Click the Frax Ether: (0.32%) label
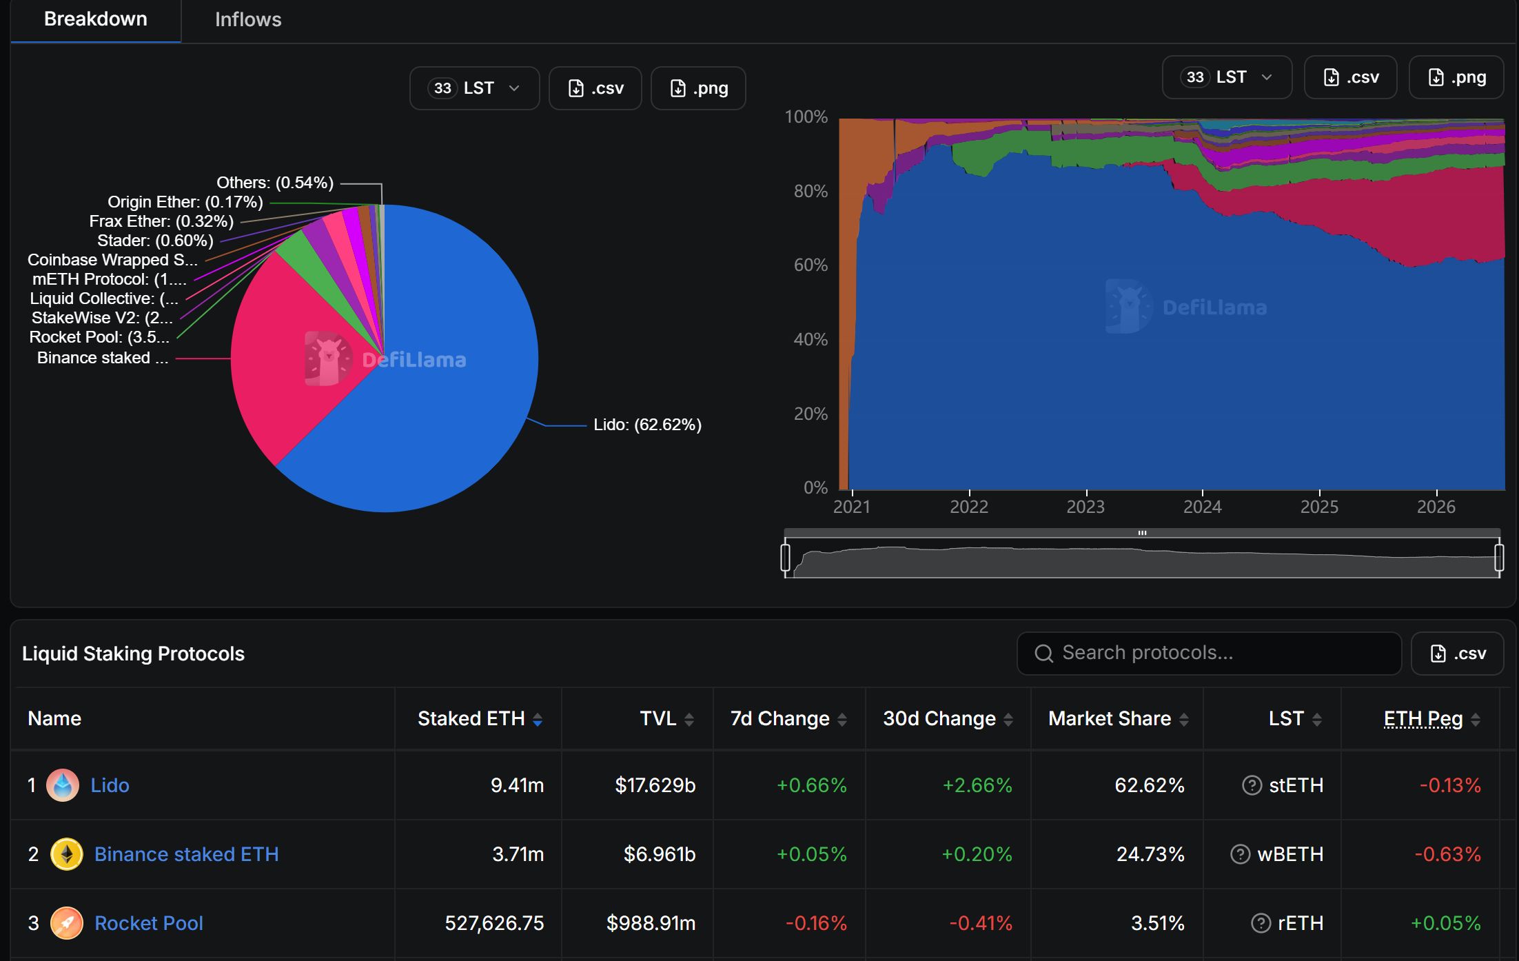 [161, 221]
